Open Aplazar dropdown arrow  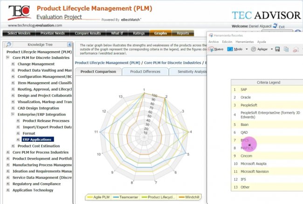(271, 49)
